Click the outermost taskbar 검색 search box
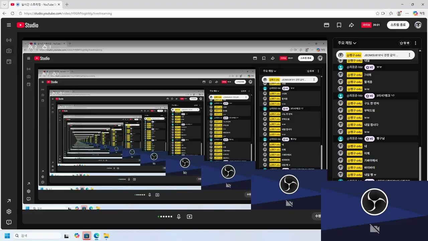428x241 pixels. 37,236
